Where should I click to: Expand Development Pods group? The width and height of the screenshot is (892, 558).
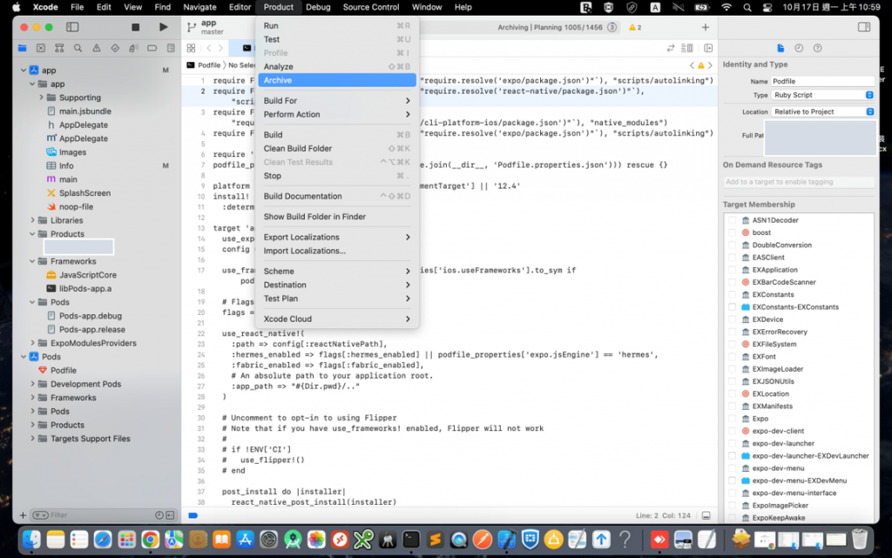(32, 384)
